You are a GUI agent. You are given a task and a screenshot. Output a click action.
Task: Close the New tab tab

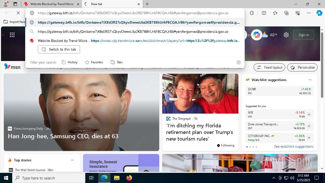click(x=139, y=4)
